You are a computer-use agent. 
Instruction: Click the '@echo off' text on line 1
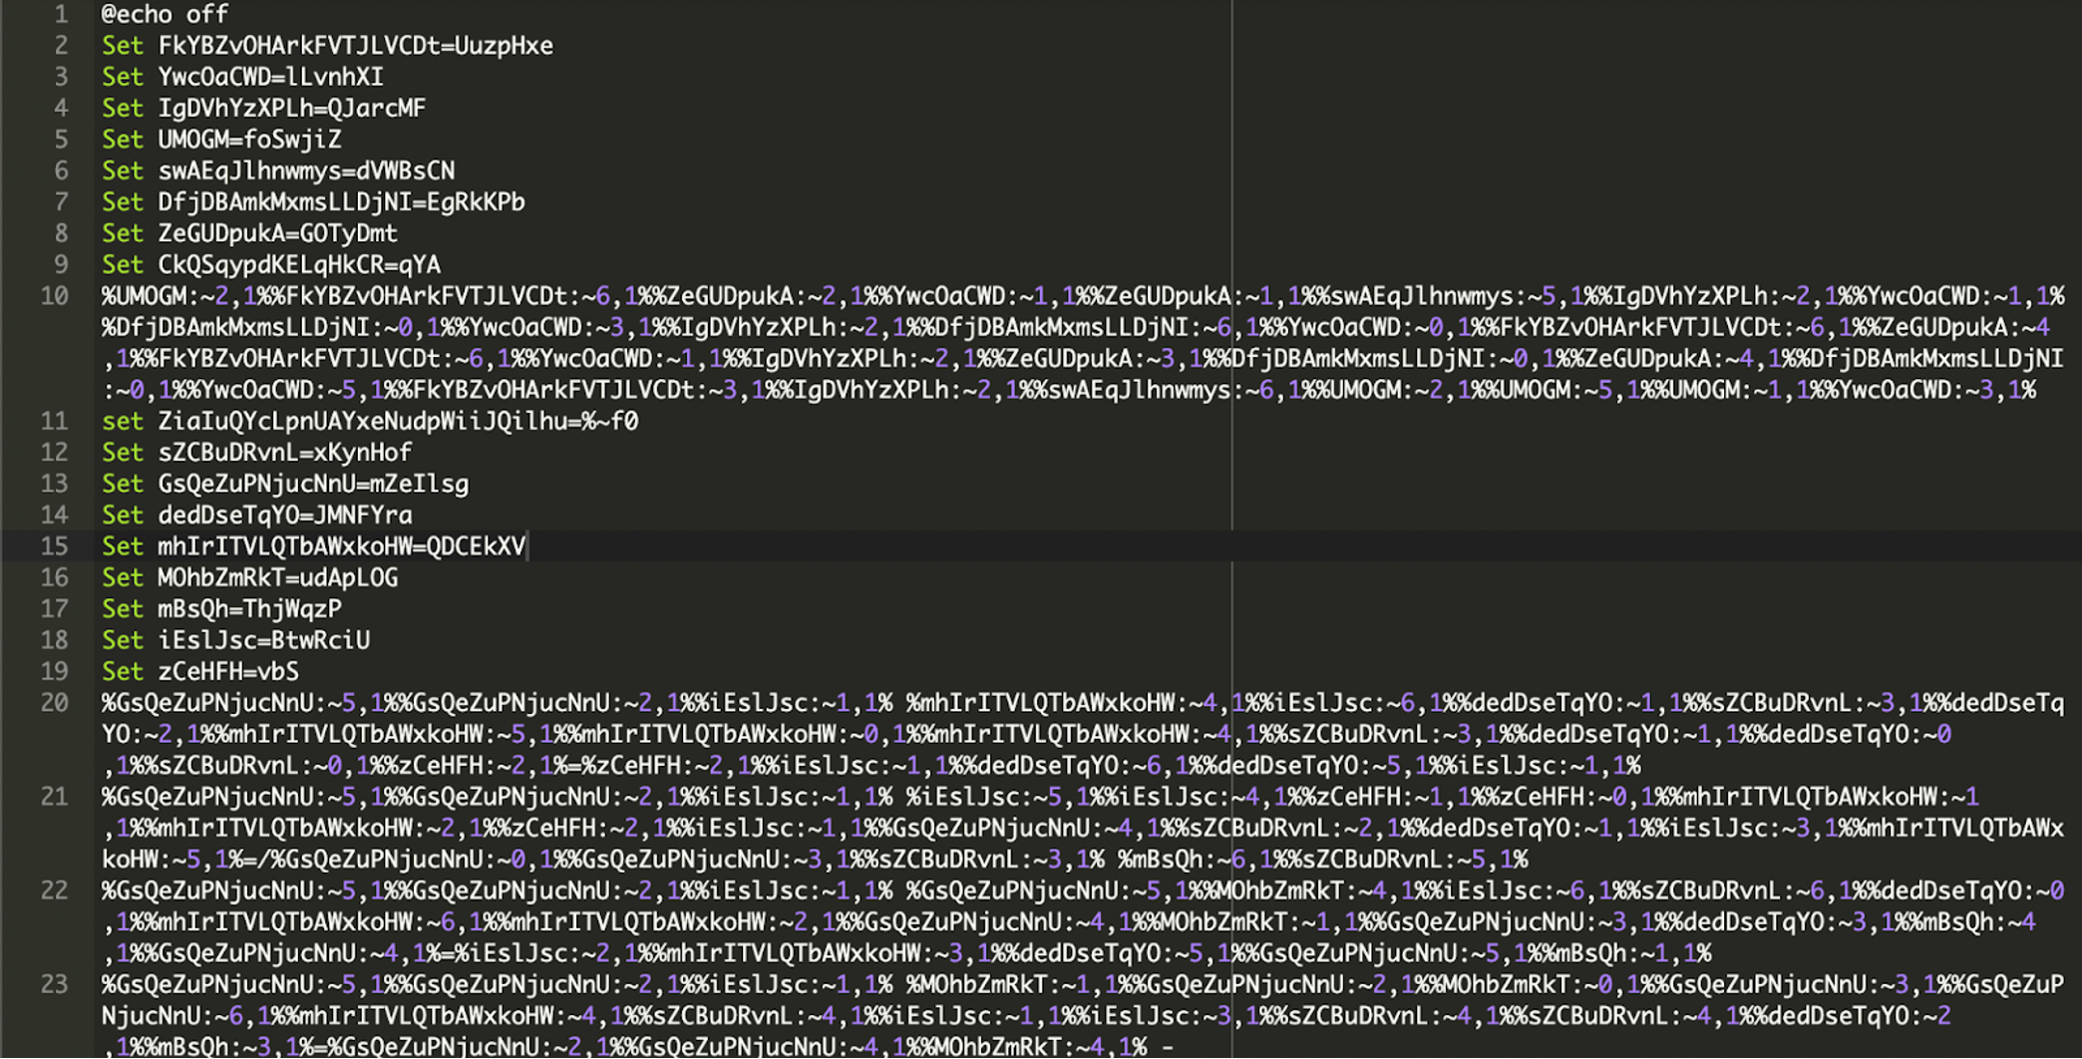165,14
